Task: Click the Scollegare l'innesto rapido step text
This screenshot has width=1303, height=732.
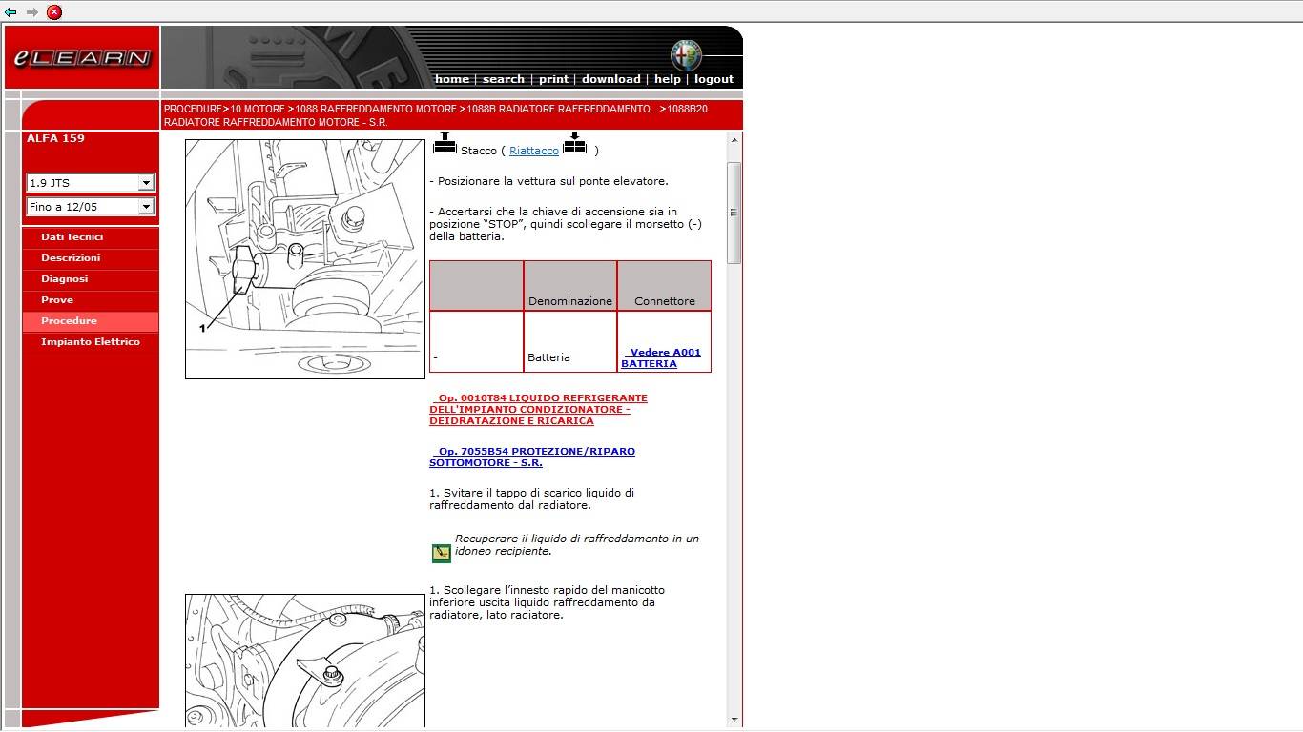Action: pos(548,602)
